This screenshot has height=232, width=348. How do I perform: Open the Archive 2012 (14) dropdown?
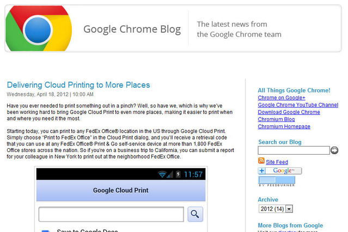[276, 209]
